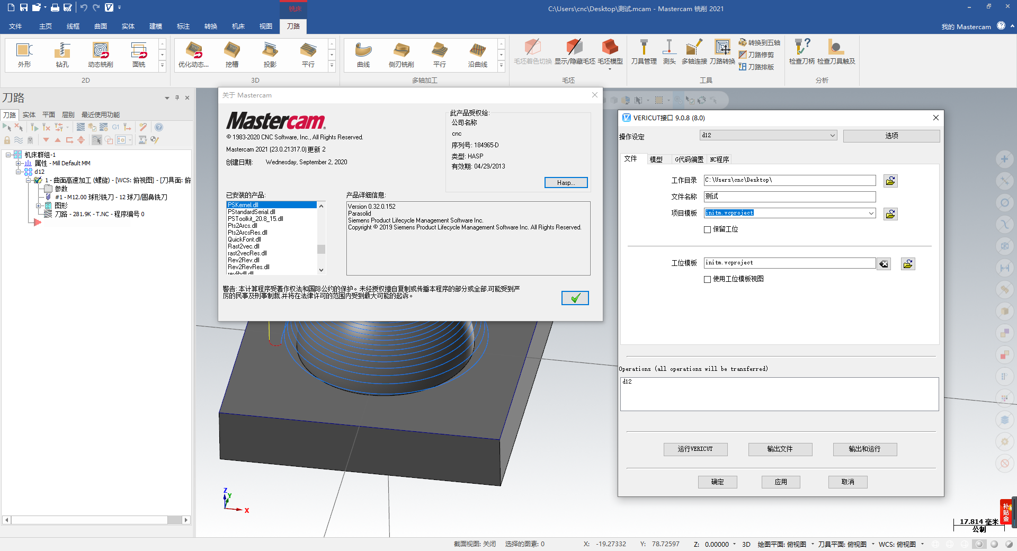Confirm About dialog with green checkmark
This screenshot has width=1017, height=551.
click(575, 298)
